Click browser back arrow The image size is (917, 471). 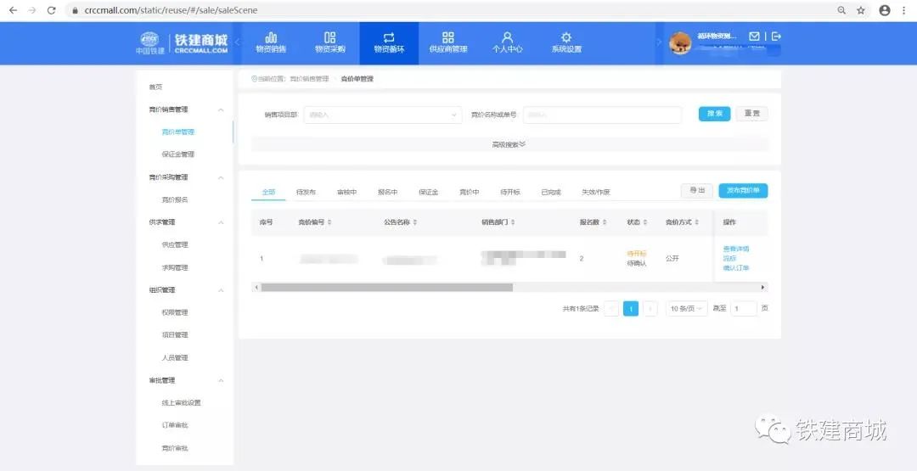(13, 10)
